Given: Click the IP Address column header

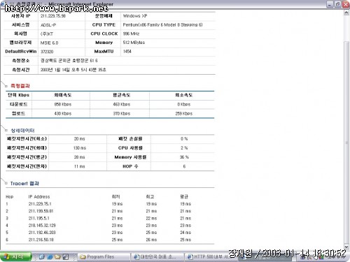Looking at the screenshot, I should (39, 197).
